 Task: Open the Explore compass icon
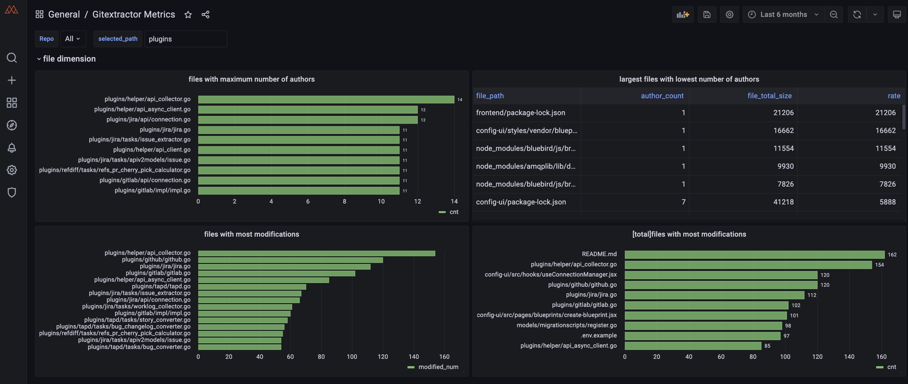pos(11,125)
